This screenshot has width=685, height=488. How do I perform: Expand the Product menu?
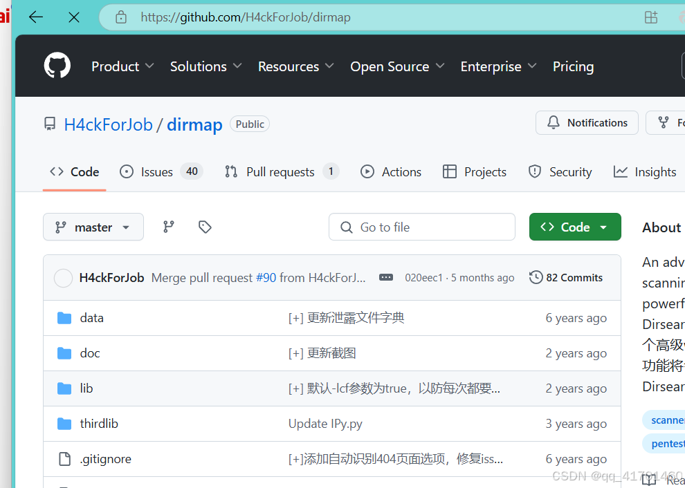(122, 66)
